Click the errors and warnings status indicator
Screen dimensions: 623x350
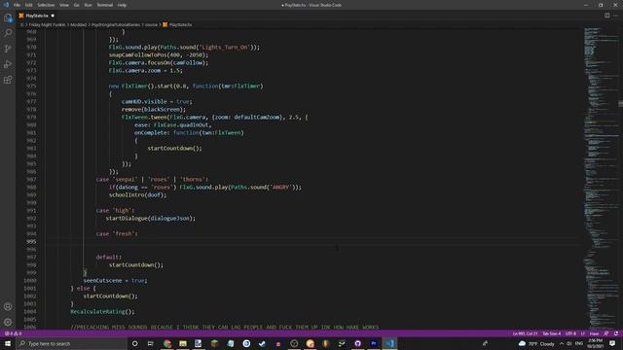[x=13, y=333]
